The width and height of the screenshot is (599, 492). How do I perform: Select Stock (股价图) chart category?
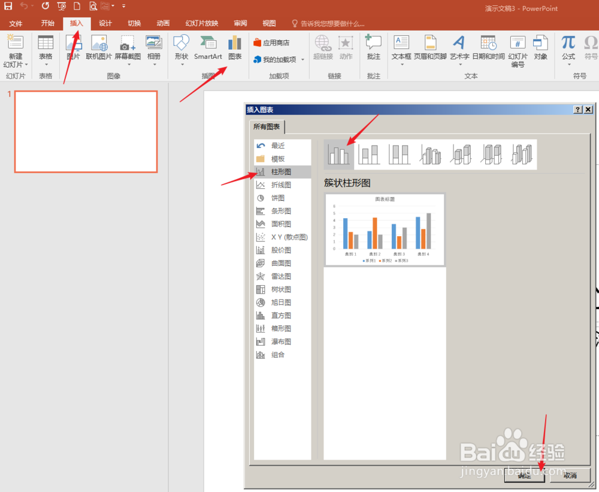click(282, 250)
